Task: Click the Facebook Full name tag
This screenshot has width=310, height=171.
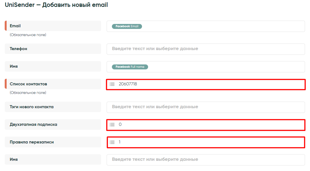Action: [x=130, y=67]
